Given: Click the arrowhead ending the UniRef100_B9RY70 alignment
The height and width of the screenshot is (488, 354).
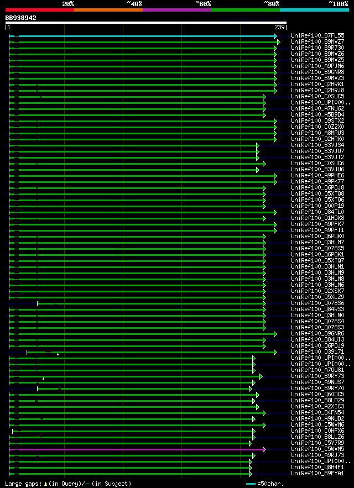Looking at the screenshot, I should pos(251,389).
